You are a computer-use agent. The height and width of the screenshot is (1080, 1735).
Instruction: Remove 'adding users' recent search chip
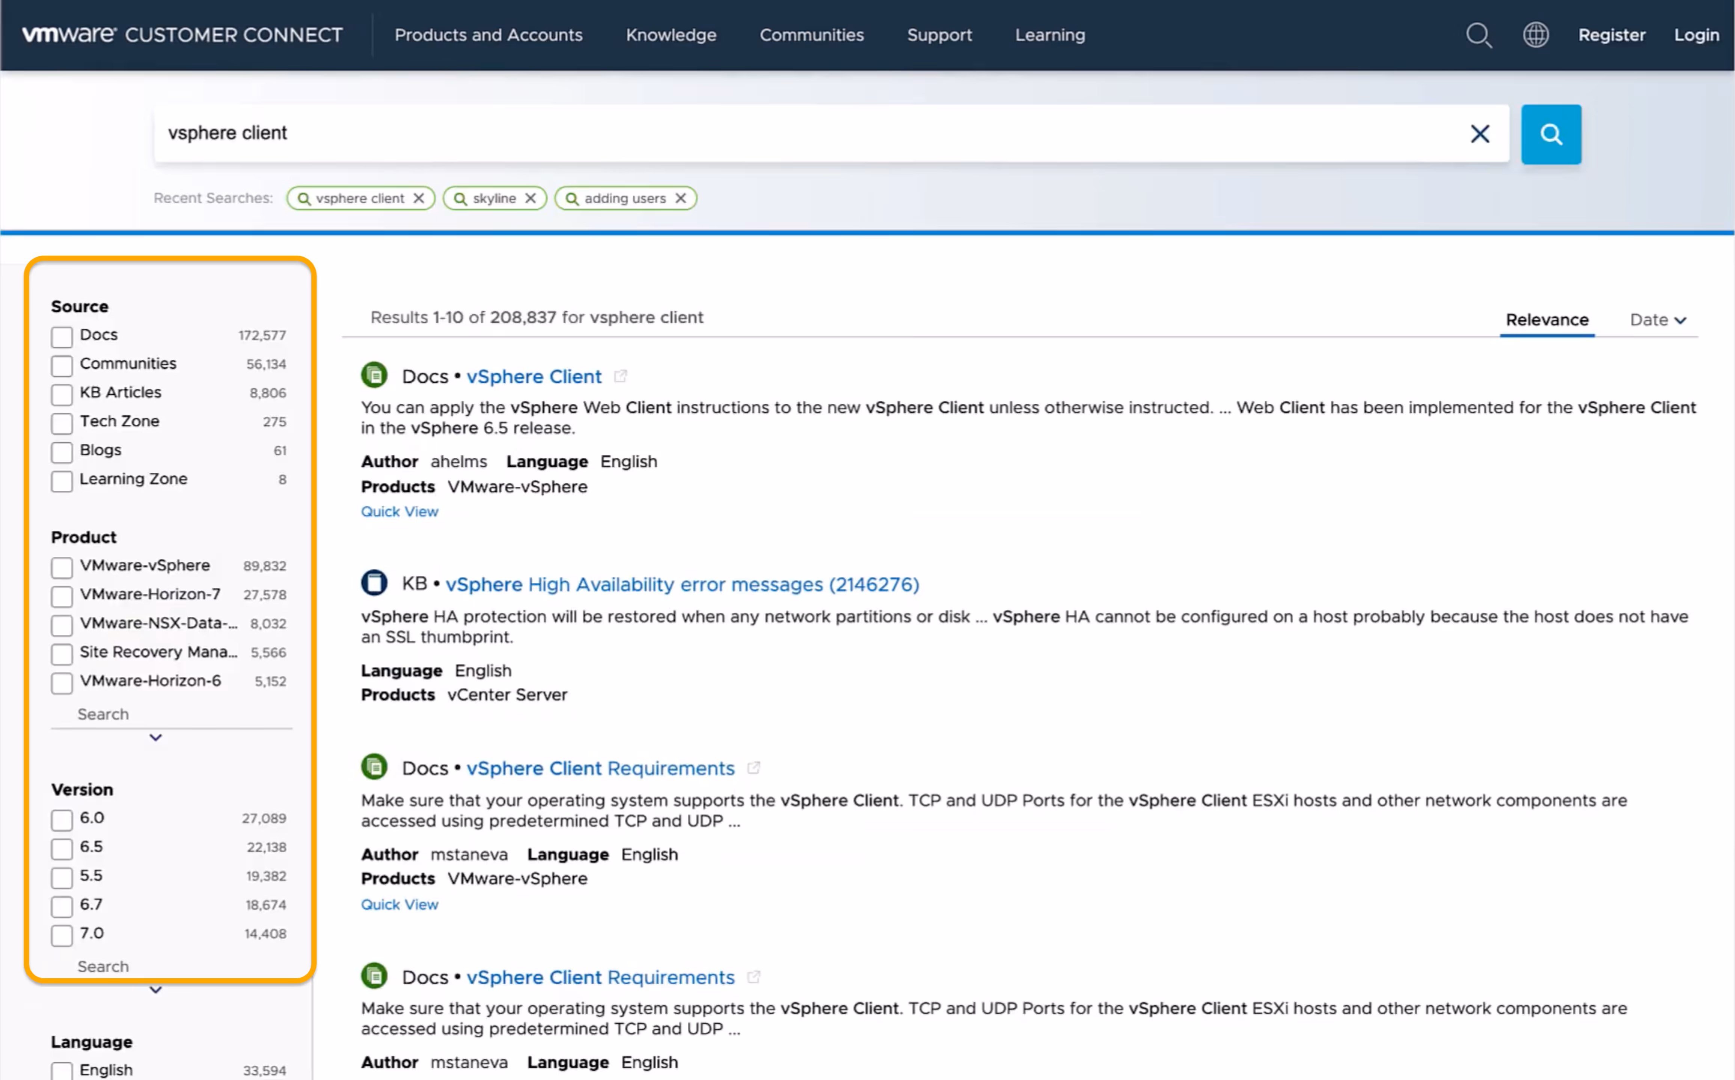click(x=680, y=199)
